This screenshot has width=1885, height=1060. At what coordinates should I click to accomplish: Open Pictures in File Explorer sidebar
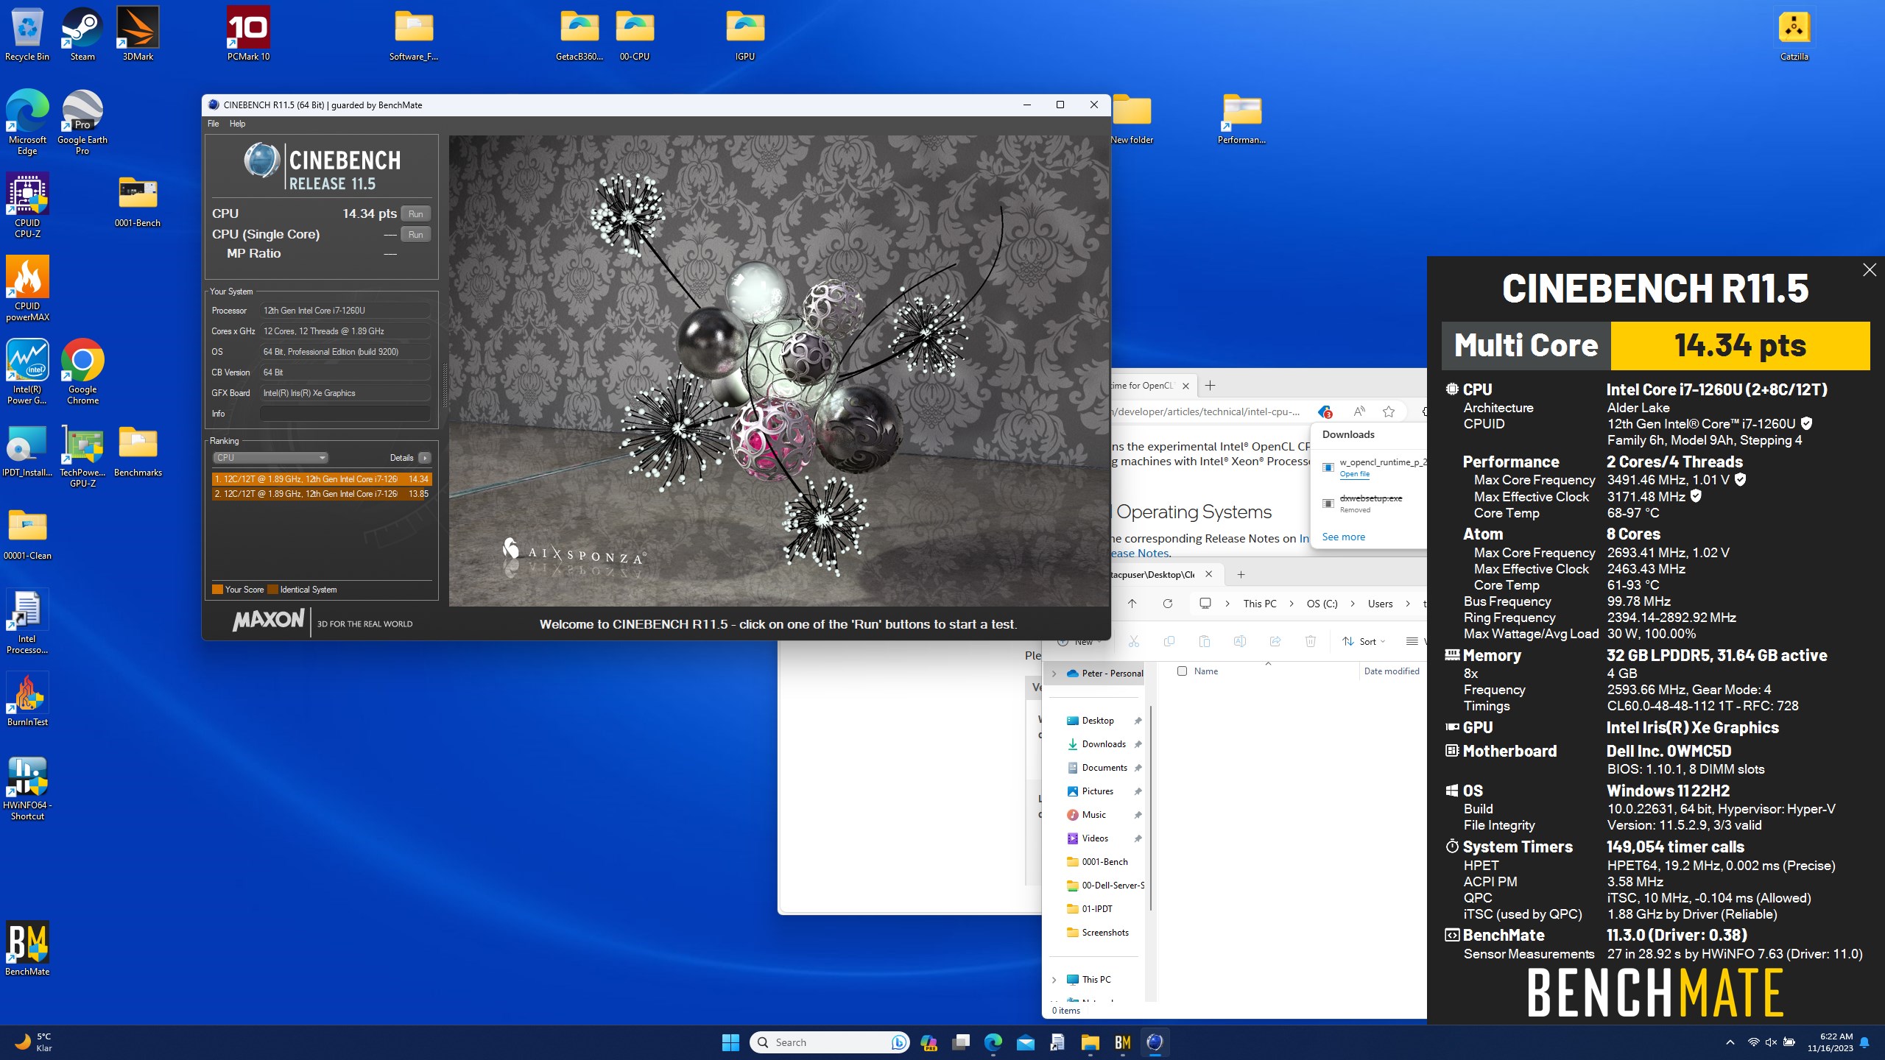click(x=1097, y=791)
